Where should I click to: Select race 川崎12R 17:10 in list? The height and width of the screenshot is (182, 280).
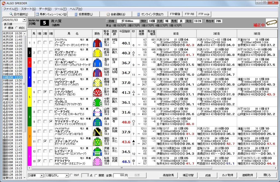(x=13, y=99)
